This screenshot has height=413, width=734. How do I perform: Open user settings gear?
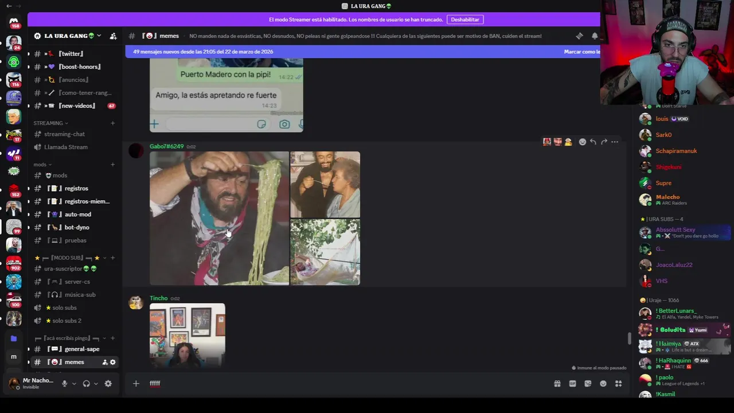click(108, 384)
